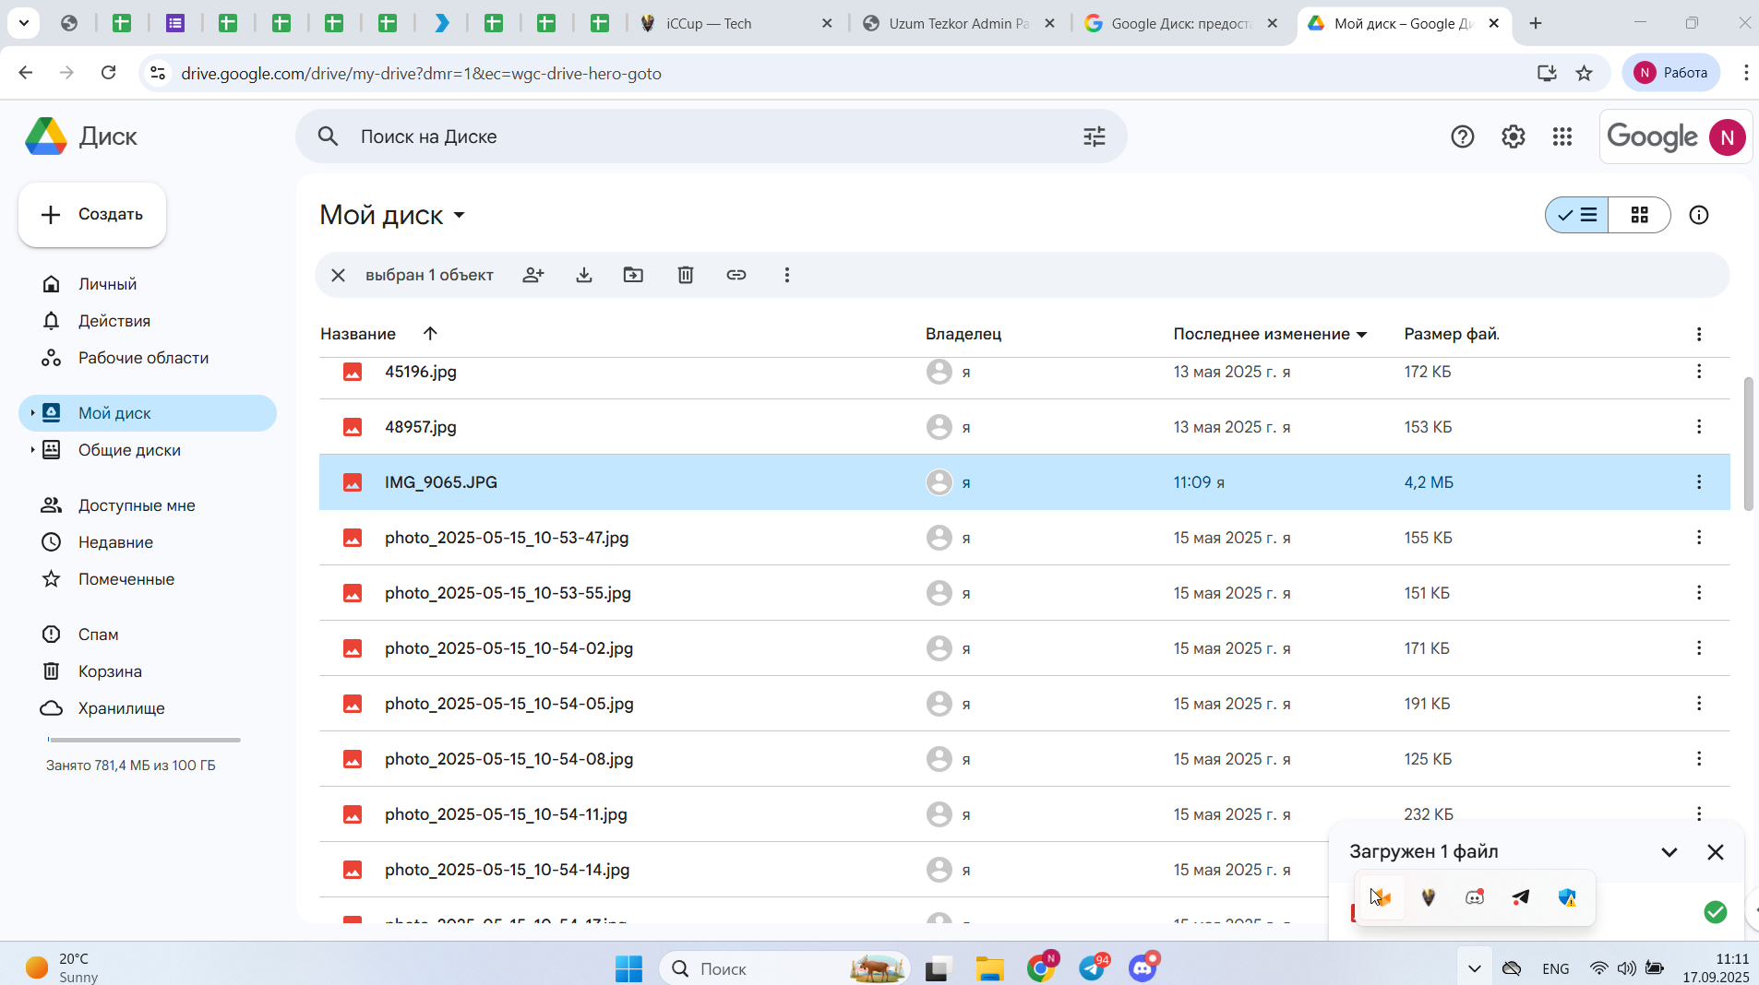The width and height of the screenshot is (1759, 985).
Task: Delete selected file with trash icon
Action: tap(686, 275)
